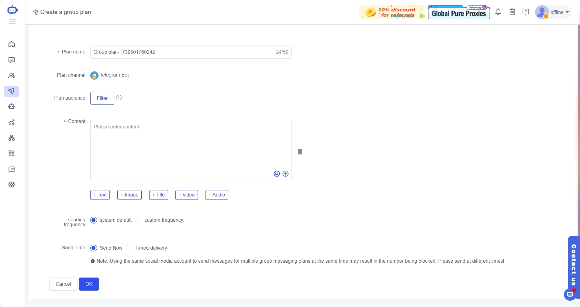Edit the Plan name input field
This screenshot has height=307, width=580.
click(x=182, y=52)
